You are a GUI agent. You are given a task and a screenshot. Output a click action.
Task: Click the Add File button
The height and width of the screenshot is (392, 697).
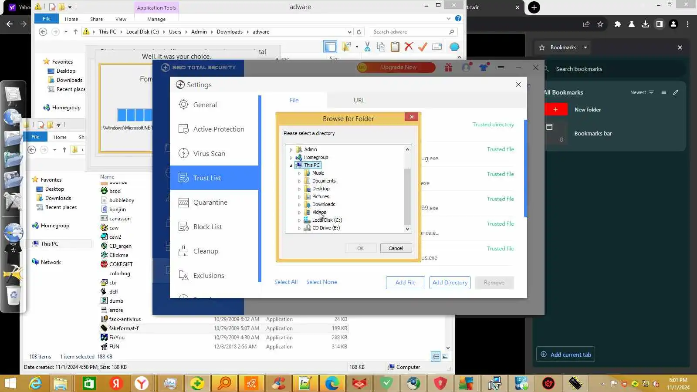click(x=405, y=283)
